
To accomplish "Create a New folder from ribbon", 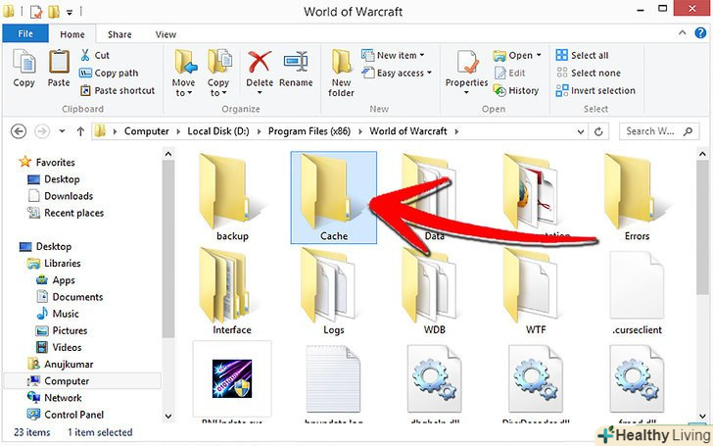I will (x=341, y=73).
